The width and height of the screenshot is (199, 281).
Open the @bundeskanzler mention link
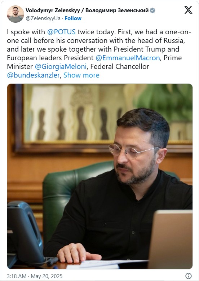pyautogui.click(x=33, y=75)
